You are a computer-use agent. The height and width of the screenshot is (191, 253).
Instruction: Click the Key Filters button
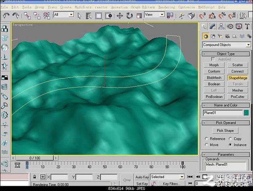(x=171, y=183)
